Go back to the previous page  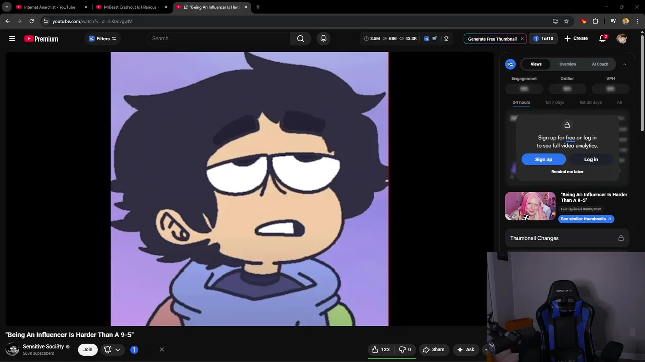7,21
